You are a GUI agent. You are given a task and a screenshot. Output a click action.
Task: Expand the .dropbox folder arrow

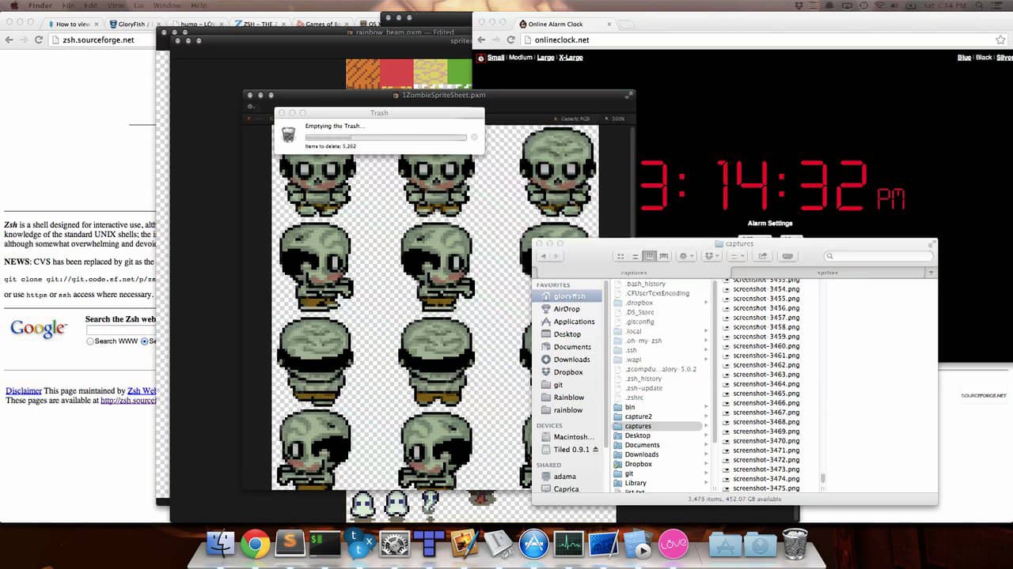point(706,303)
